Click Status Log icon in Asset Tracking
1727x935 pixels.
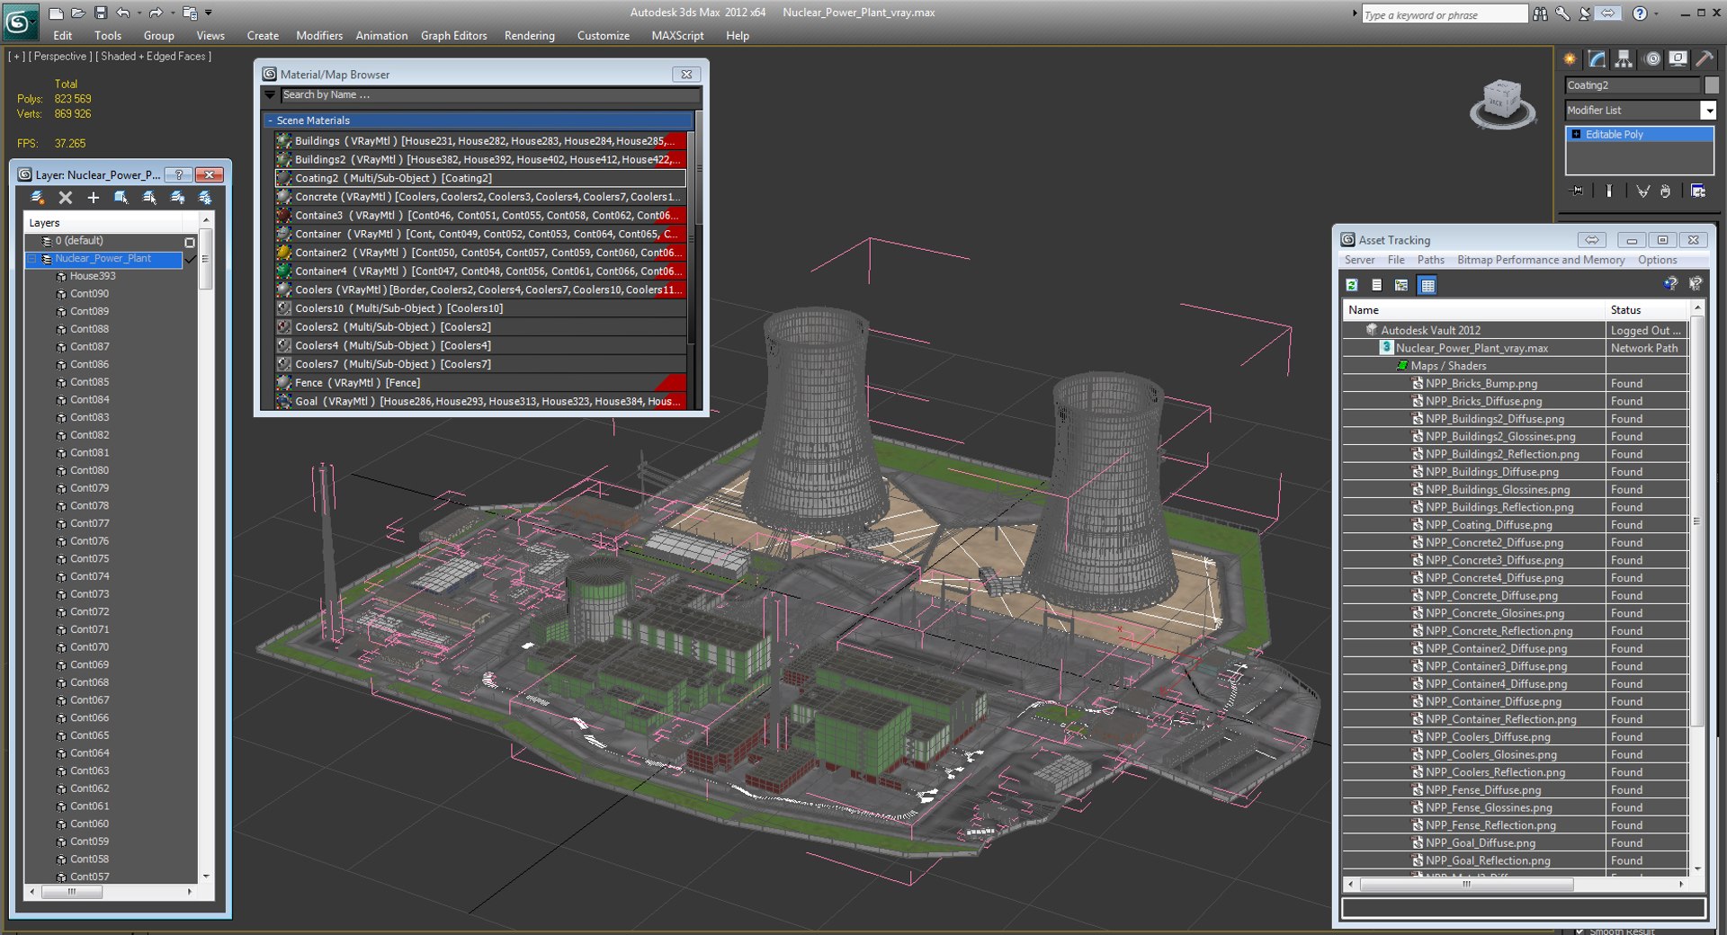1376,285
